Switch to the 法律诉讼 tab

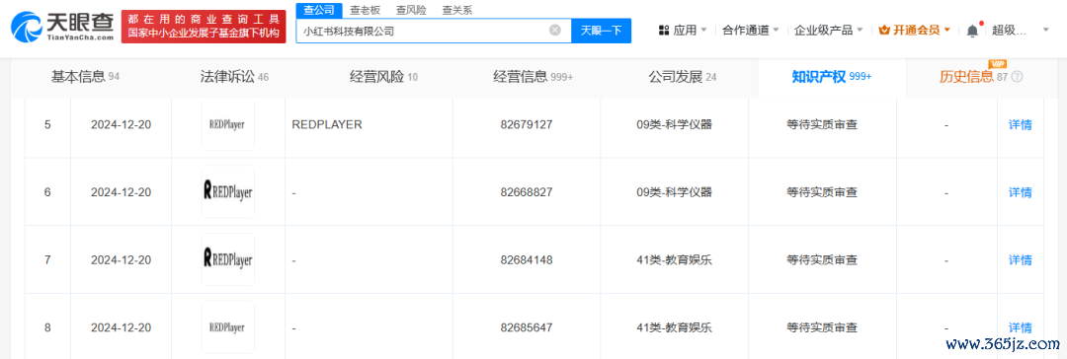(x=234, y=77)
